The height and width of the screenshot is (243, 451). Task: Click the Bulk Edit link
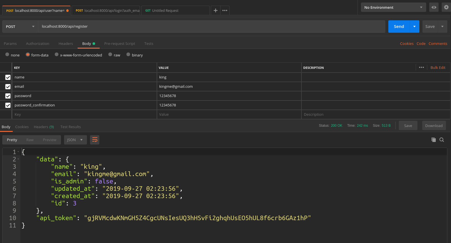click(438, 67)
